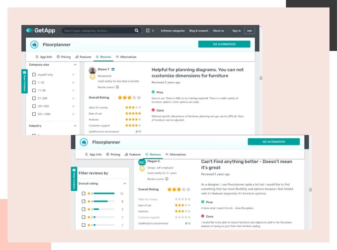Click Sign in link

tap(236, 31)
